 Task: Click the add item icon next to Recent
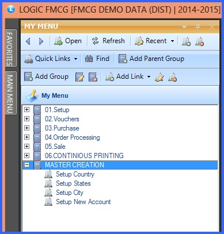(186, 41)
